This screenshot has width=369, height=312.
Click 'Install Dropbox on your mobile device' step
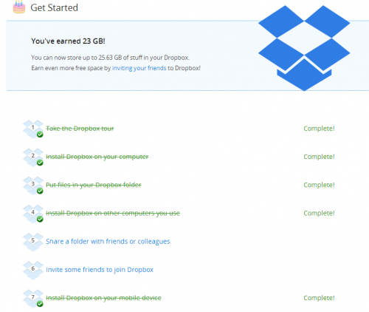(x=103, y=298)
